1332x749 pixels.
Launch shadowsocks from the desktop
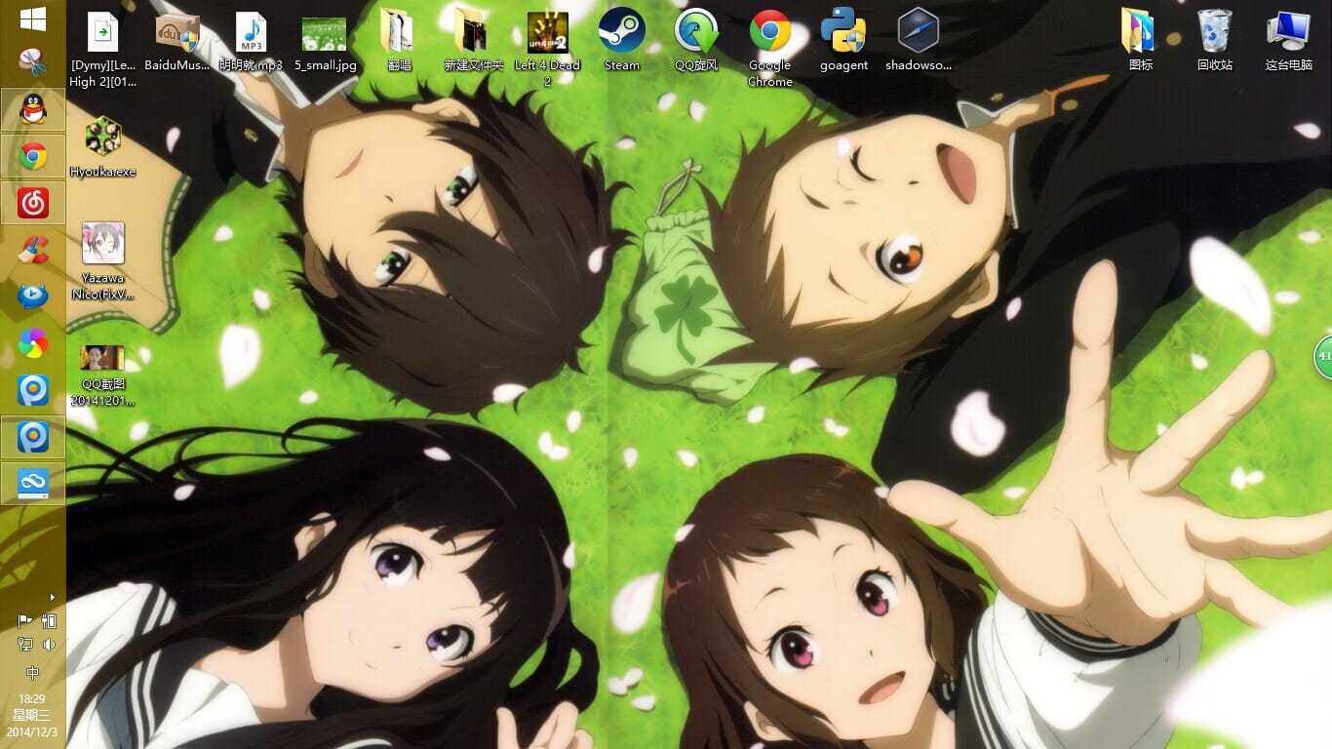coord(918,32)
